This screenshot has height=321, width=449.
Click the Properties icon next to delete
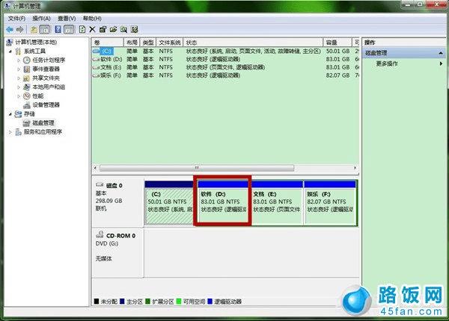103,29
